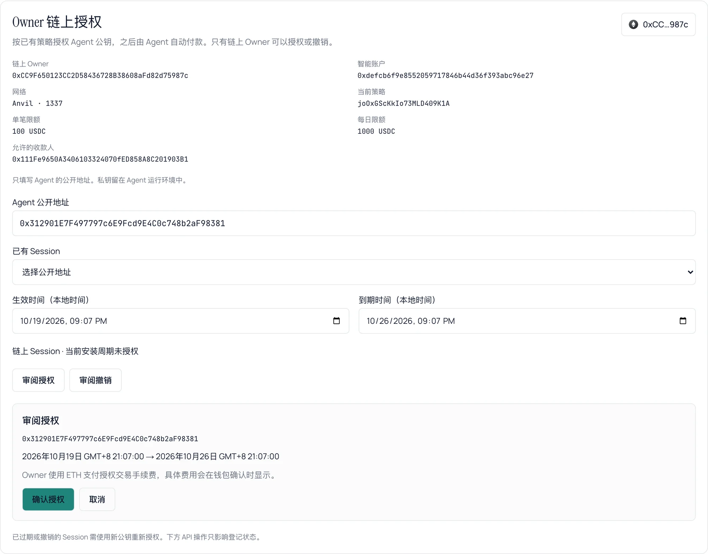
Task: Click the Owner 链上授权 page title
Action: [x=57, y=22]
